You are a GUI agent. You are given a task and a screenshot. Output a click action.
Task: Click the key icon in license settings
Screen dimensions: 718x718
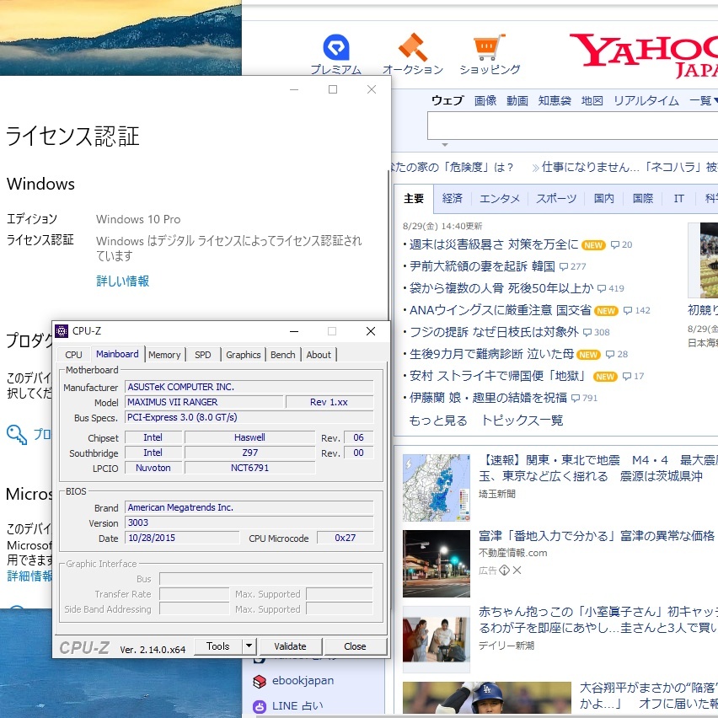tap(16, 434)
